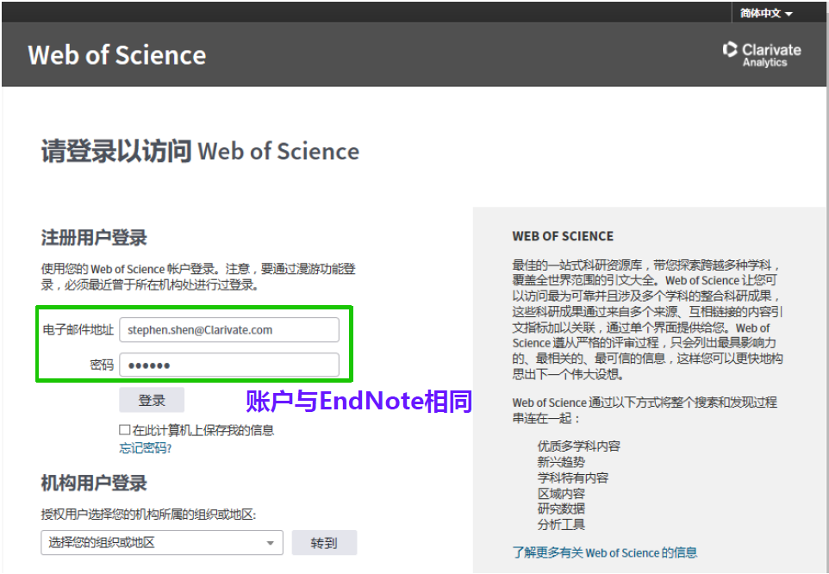Click the Web of Science header title
This screenshot has width=829, height=574.
coord(117,55)
